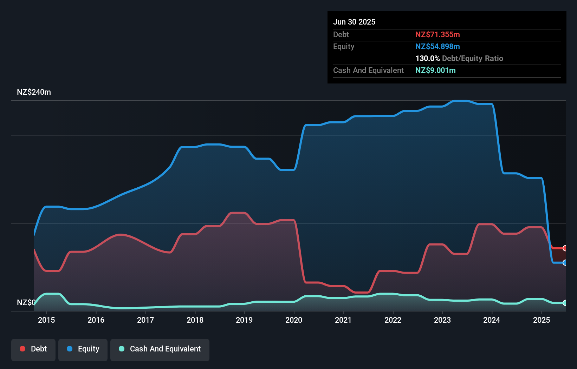Click the NZ$54.898m equity value in tooltip
The width and height of the screenshot is (577, 369).
pyautogui.click(x=437, y=46)
